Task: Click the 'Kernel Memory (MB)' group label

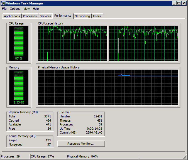Action: [x=22, y=136]
